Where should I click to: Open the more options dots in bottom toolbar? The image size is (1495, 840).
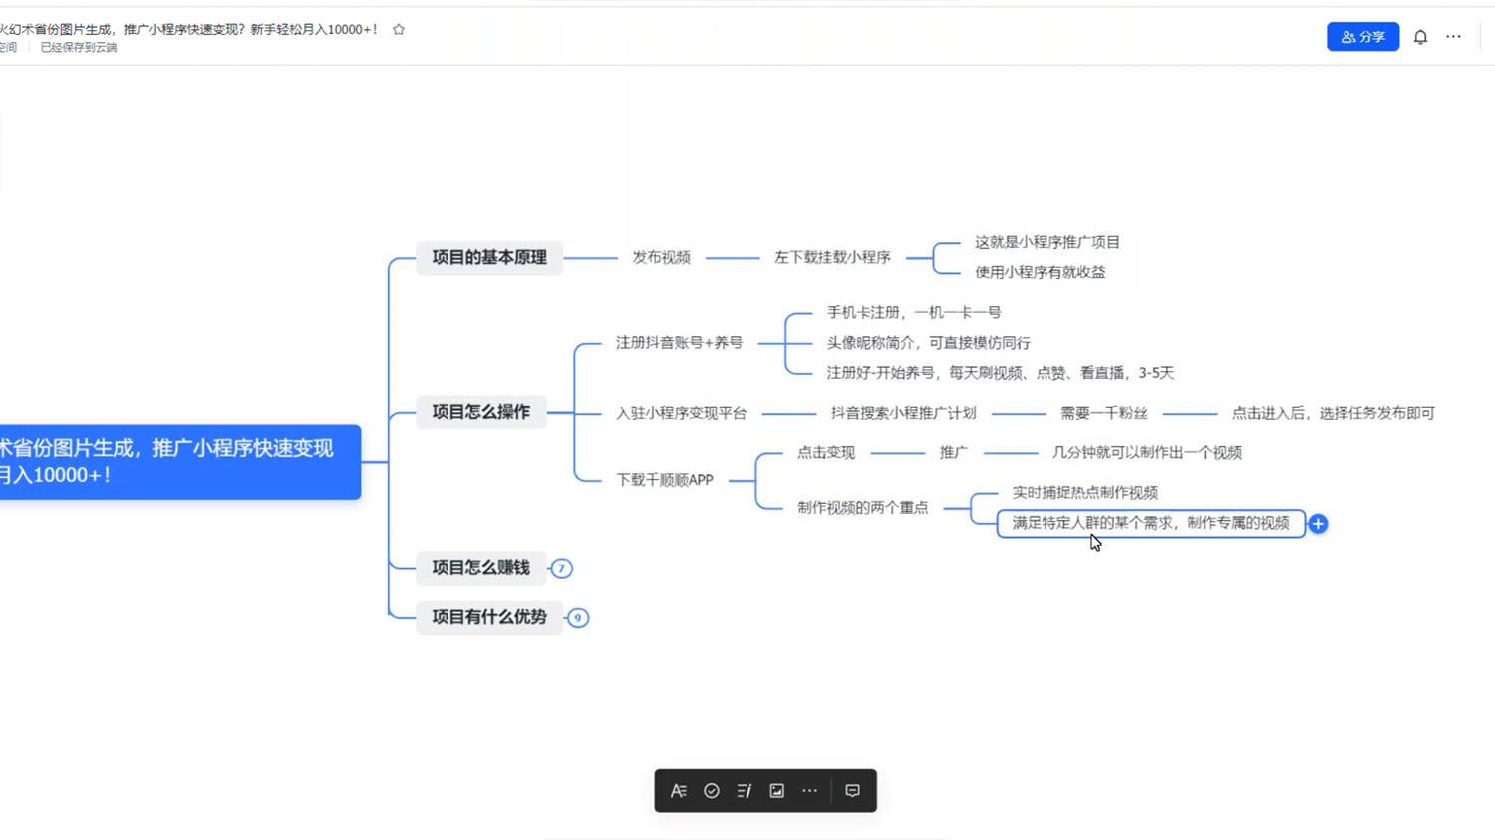pos(809,790)
